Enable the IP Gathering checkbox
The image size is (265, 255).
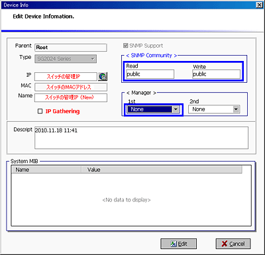40,111
